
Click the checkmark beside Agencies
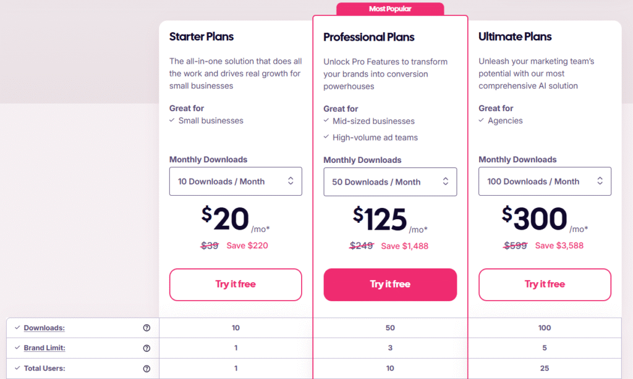pyautogui.click(x=481, y=120)
